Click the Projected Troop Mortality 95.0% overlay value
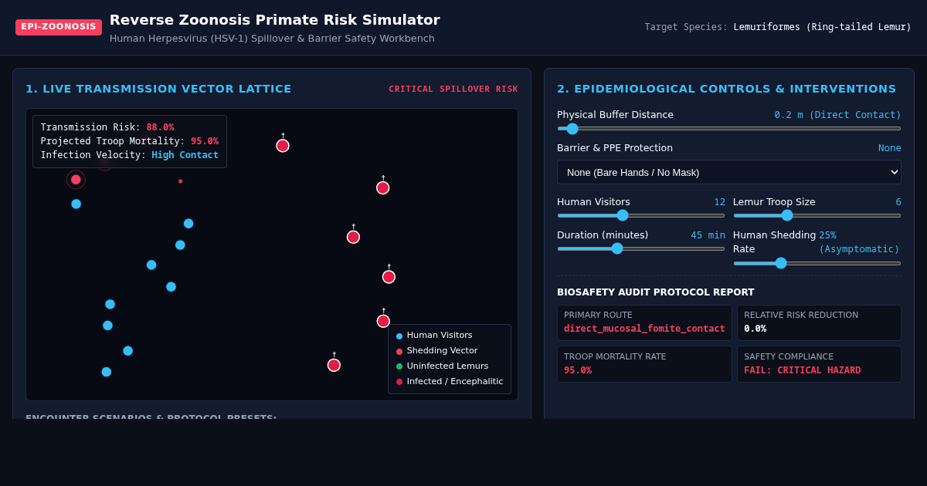This screenshot has height=486, width=927. tap(205, 141)
